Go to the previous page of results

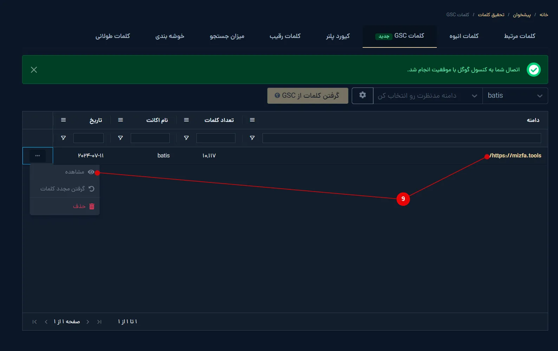tap(46, 322)
